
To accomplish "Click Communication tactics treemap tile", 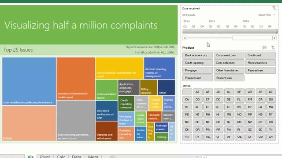I will (x=107, y=90).
